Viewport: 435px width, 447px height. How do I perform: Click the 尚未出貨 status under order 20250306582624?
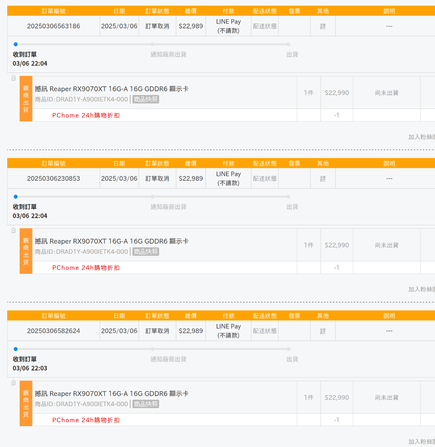(x=386, y=398)
